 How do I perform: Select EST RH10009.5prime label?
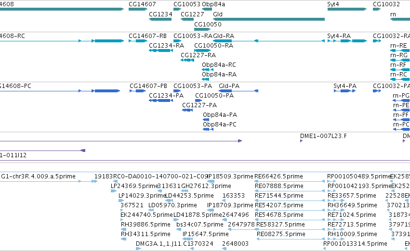[352, 234]
